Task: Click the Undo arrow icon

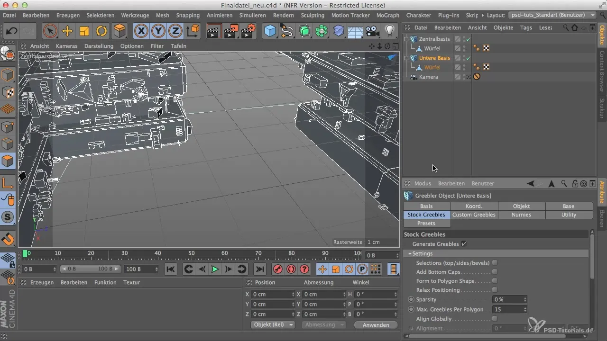Action: click(11, 31)
